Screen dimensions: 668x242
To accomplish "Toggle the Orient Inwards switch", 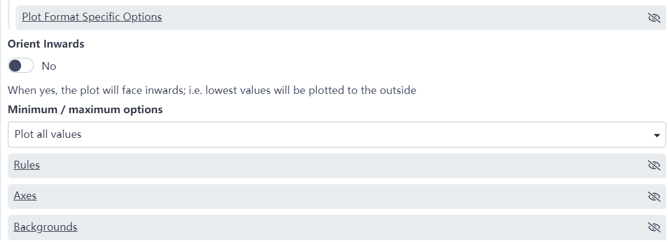I will tap(21, 66).
